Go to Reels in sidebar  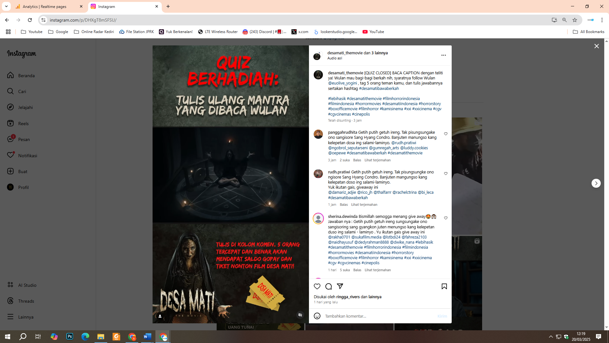click(x=18, y=123)
